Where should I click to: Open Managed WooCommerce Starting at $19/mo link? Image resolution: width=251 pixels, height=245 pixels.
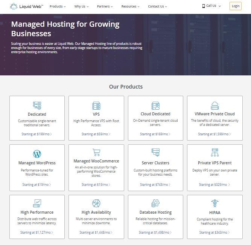pos(96,185)
